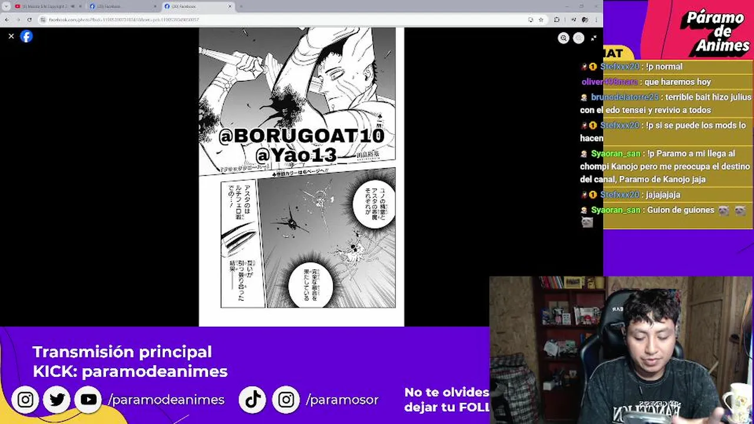
Task: Click the Instagram icon next to /paramosor
Action: 286,400
